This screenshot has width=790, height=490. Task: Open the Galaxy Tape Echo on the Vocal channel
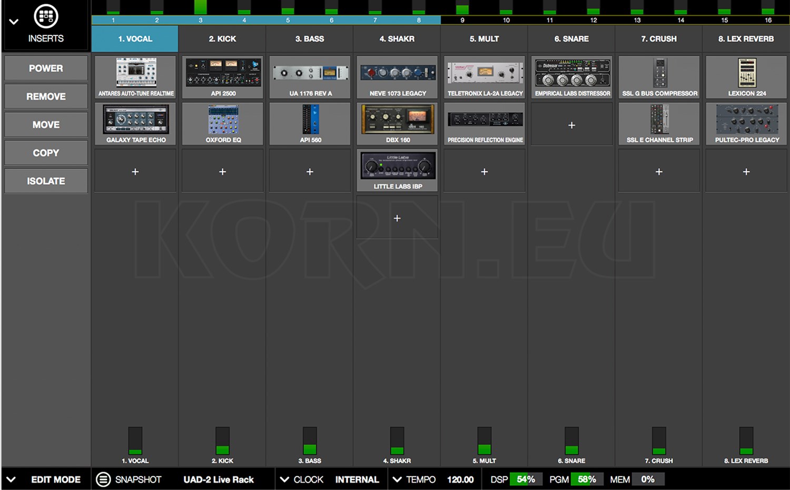(135, 124)
